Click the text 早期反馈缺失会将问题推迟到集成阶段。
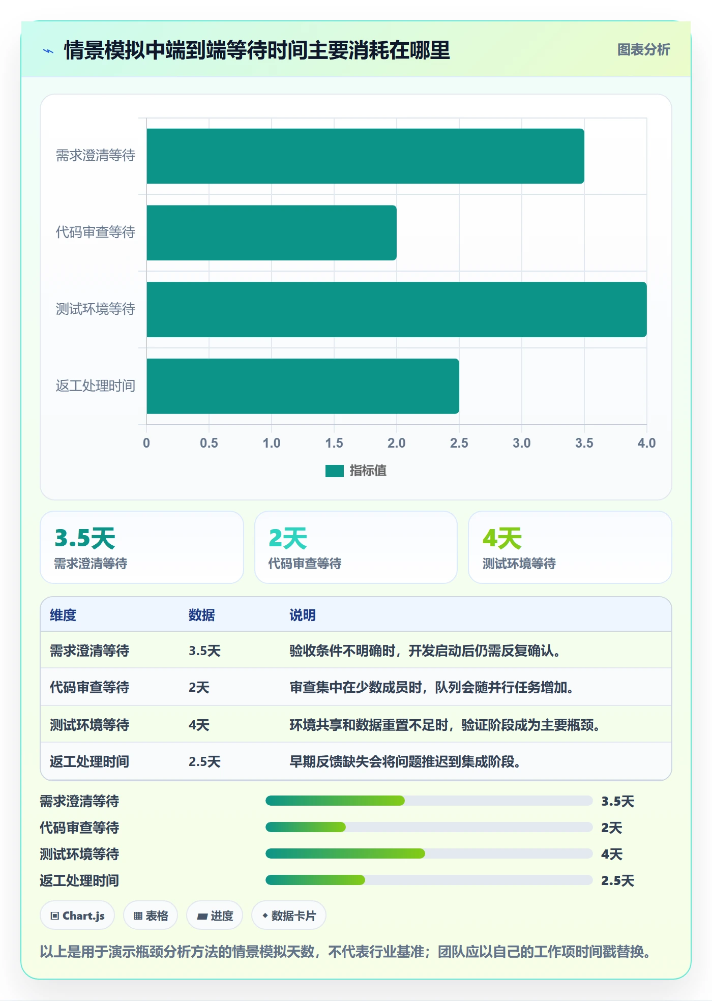712x1001 pixels. [405, 762]
